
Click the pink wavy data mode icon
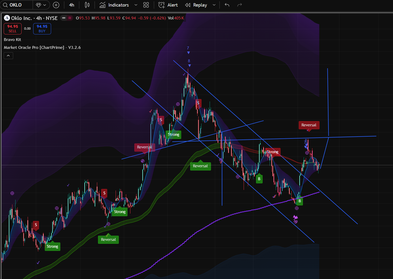[70, 18]
